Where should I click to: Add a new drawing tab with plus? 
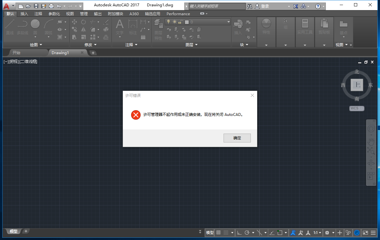click(x=93, y=53)
